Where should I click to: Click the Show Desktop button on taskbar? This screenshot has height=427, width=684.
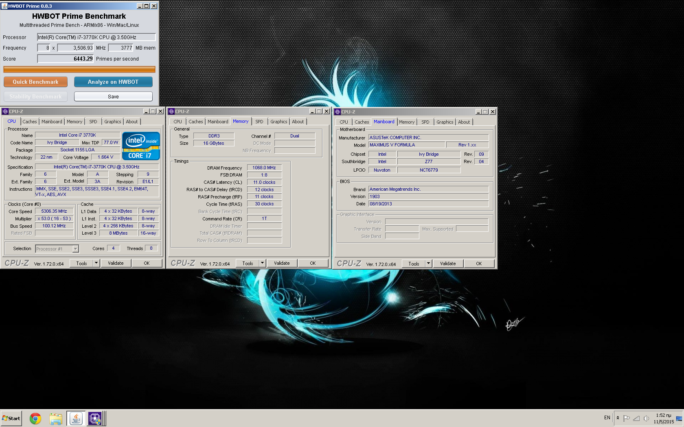coord(679,418)
